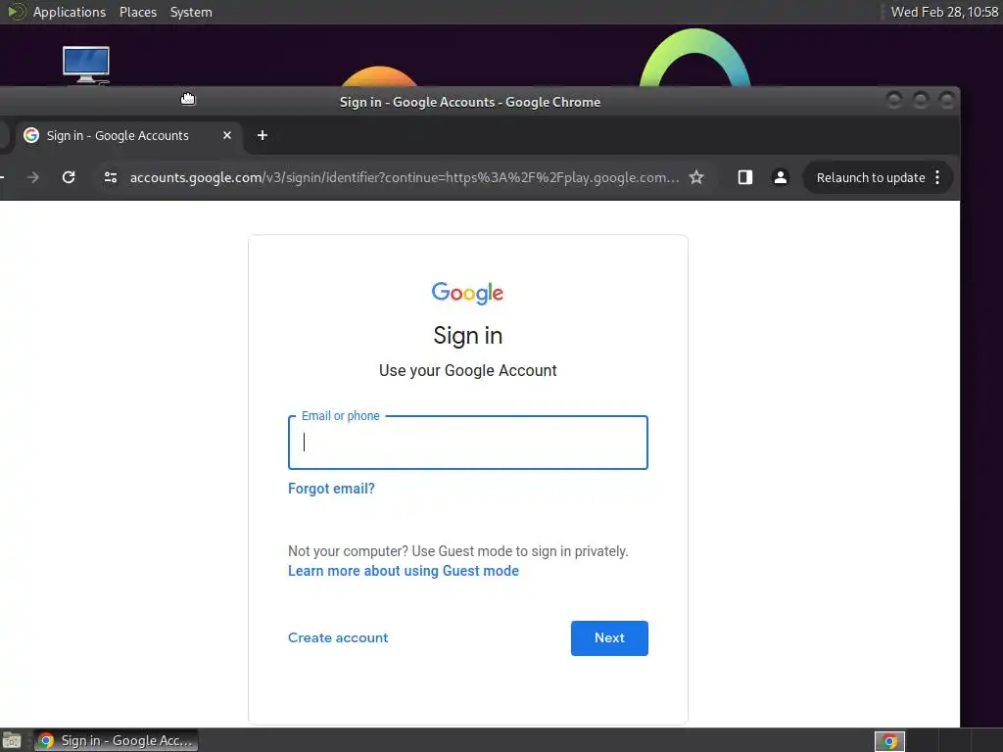Bookmark this page with the star icon
Viewport: 1003px width, 752px height.
pyautogui.click(x=696, y=177)
